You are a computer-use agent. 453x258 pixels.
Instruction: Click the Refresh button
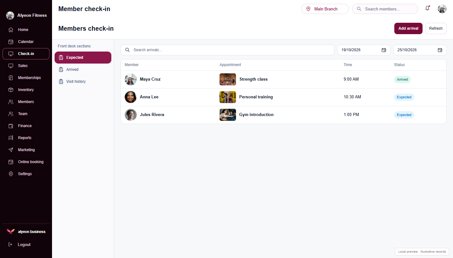tap(436, 28)
